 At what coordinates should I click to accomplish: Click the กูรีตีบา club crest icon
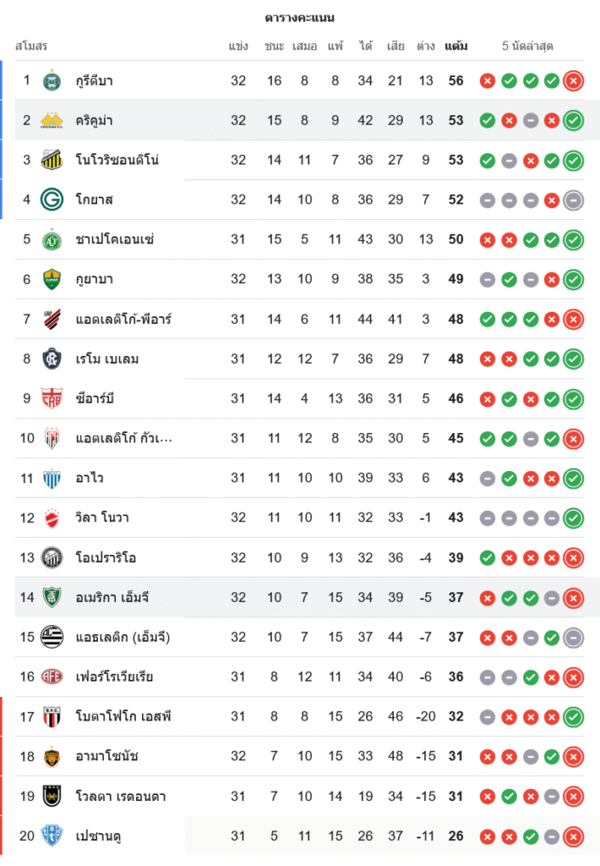pyautogui.click(x=52, y=81)
